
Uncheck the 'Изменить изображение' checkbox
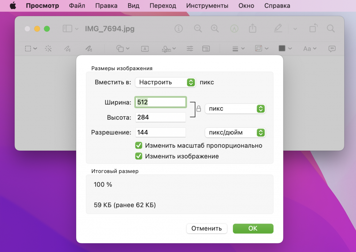click(139, 156)
